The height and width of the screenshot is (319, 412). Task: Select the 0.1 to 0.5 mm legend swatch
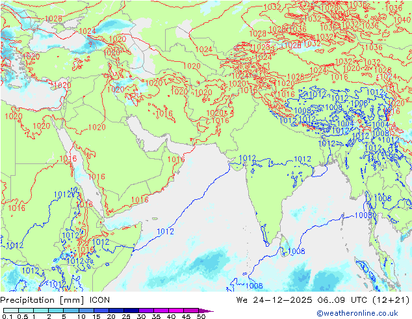[x=11, y=311]
